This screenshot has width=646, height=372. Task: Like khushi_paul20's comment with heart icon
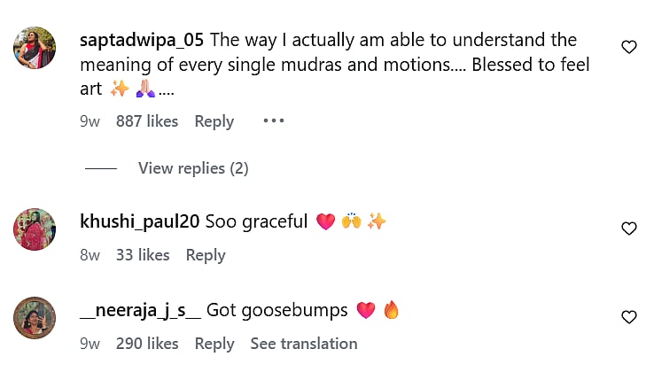point(628,229)
